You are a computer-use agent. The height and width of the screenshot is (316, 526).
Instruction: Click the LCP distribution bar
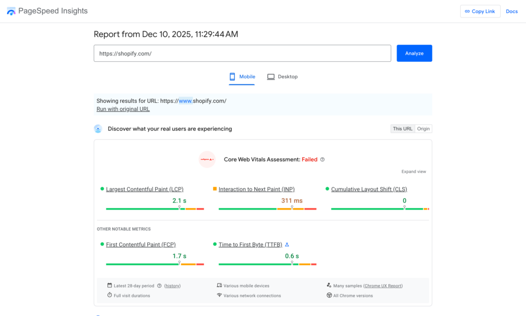pos(155,209)
